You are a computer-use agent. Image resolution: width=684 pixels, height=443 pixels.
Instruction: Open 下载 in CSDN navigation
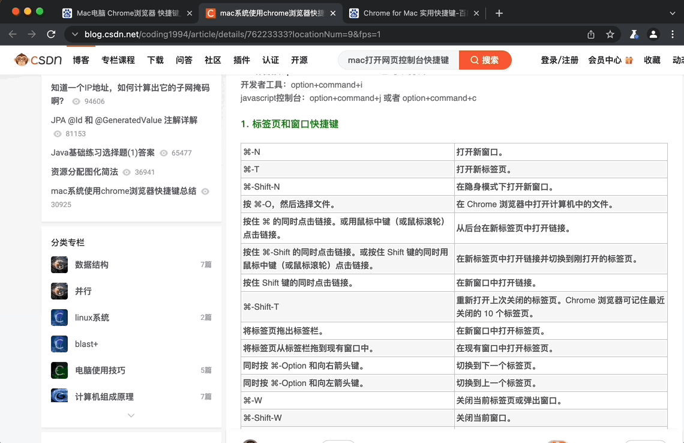(x=155, y=60)
